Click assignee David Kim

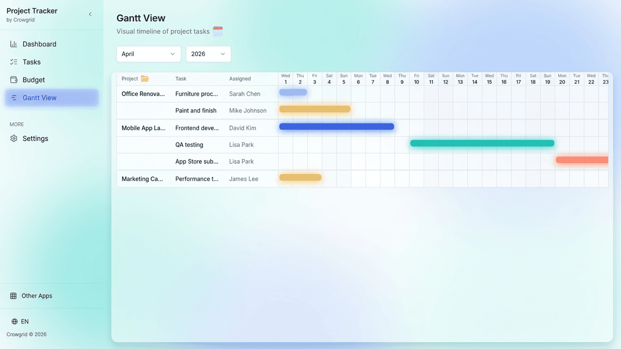coord(243,128)
